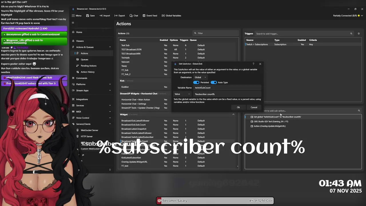Select the Twintails action
Viewport: 366px width, 206px height.
tap(178, 58)
